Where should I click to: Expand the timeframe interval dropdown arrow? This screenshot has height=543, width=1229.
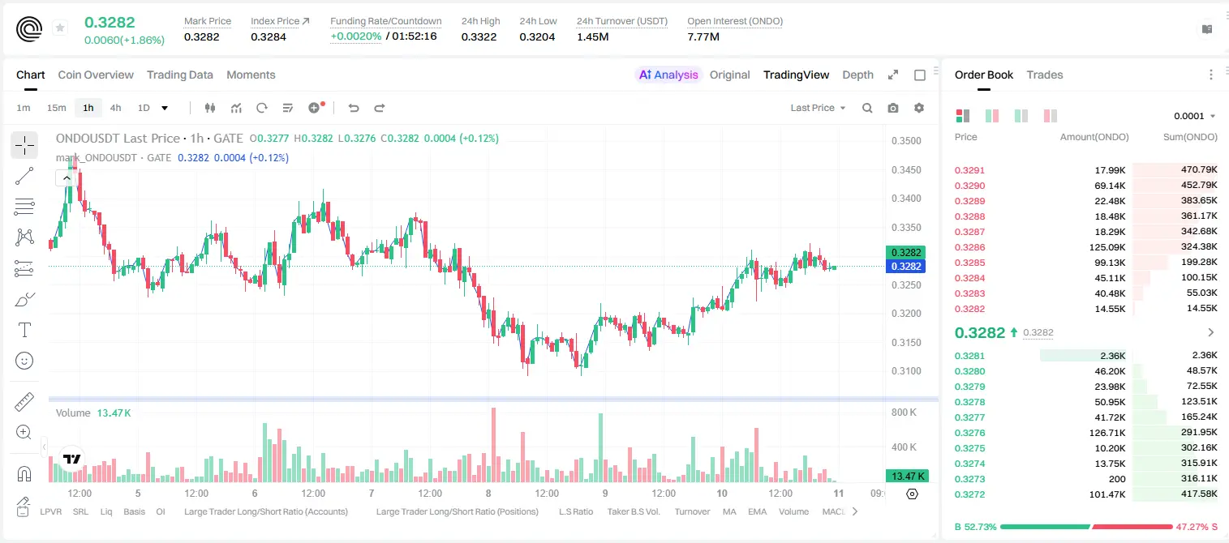click(x=165, y=108)
